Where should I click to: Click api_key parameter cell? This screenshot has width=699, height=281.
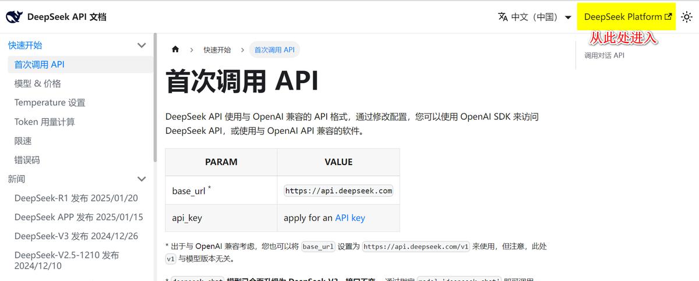tap(221, 218)
